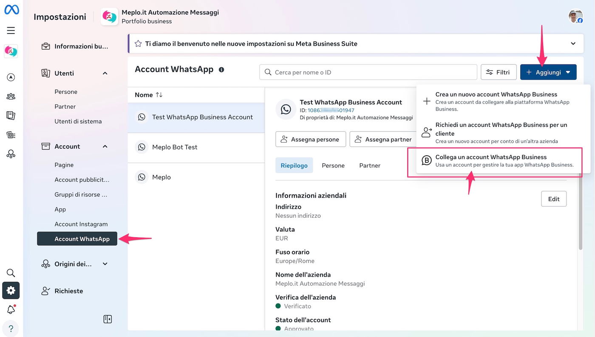Choose Crea un nuovo account WhatsApp Business
The width and height of the screenshot is (595, 337).
tap(496, 101)
